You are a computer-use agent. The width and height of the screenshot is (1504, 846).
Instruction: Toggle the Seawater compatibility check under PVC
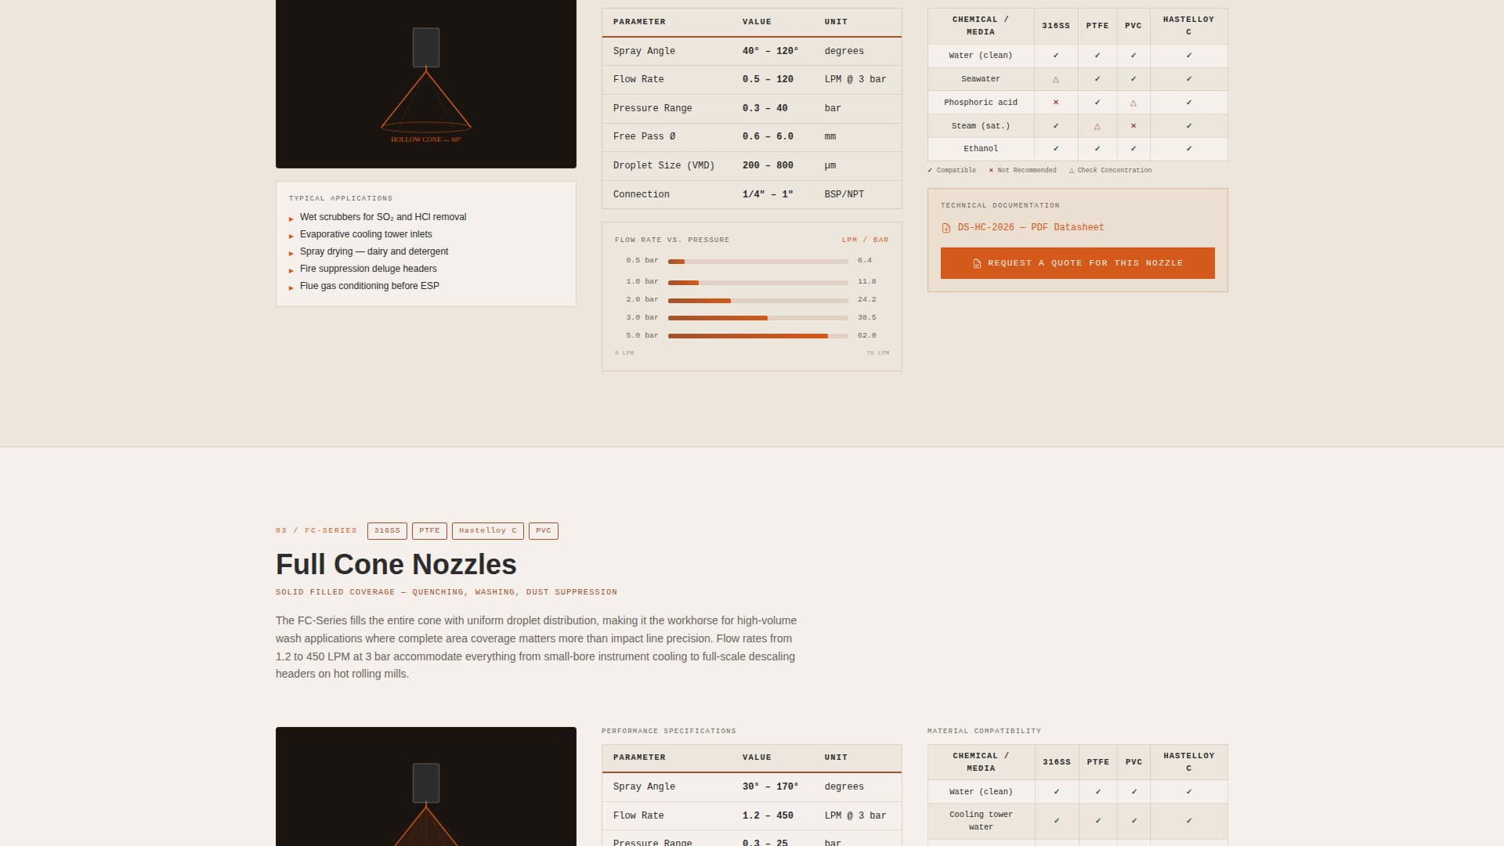1133,79
